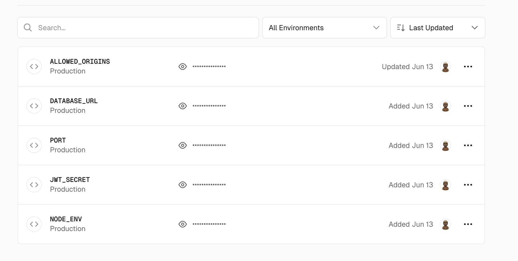Click the Production label under NODE_ENV
This screenshot has width=518, height=261.
[x=68, y=229]
